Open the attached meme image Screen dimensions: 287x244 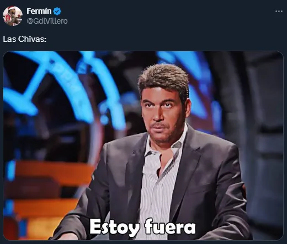coord(143,145)
